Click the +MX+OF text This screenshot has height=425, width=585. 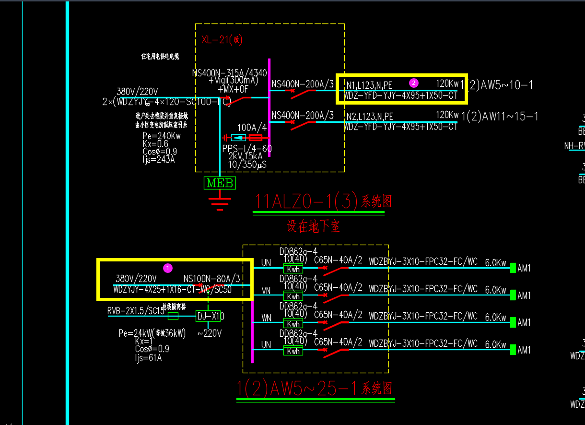click(x=233, y=89)
